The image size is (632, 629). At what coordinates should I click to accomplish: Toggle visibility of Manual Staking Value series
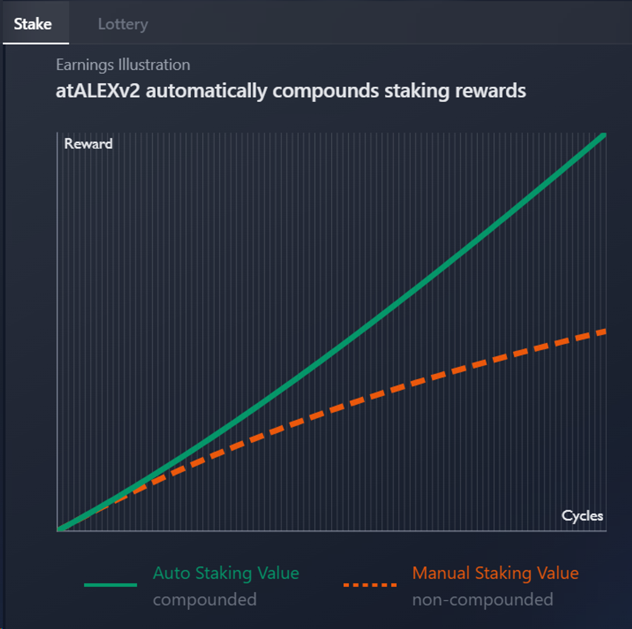[495, 573]
